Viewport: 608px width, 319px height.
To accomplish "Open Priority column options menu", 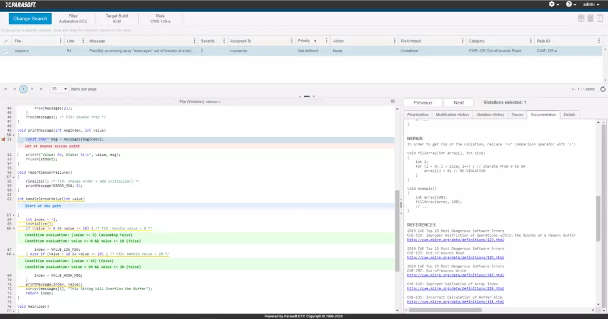I will click(x=327, y=41).
